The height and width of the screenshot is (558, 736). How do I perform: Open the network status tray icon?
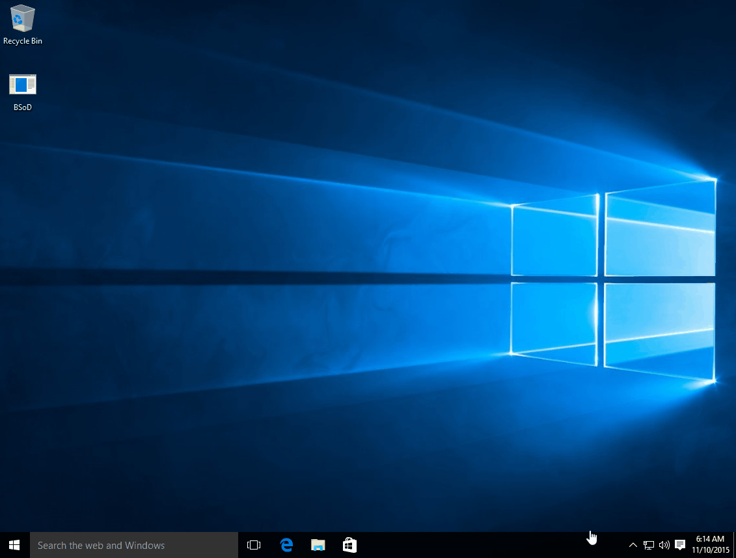point(649,545)
